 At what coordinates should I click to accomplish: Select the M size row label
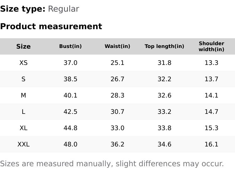coord(23,95)
